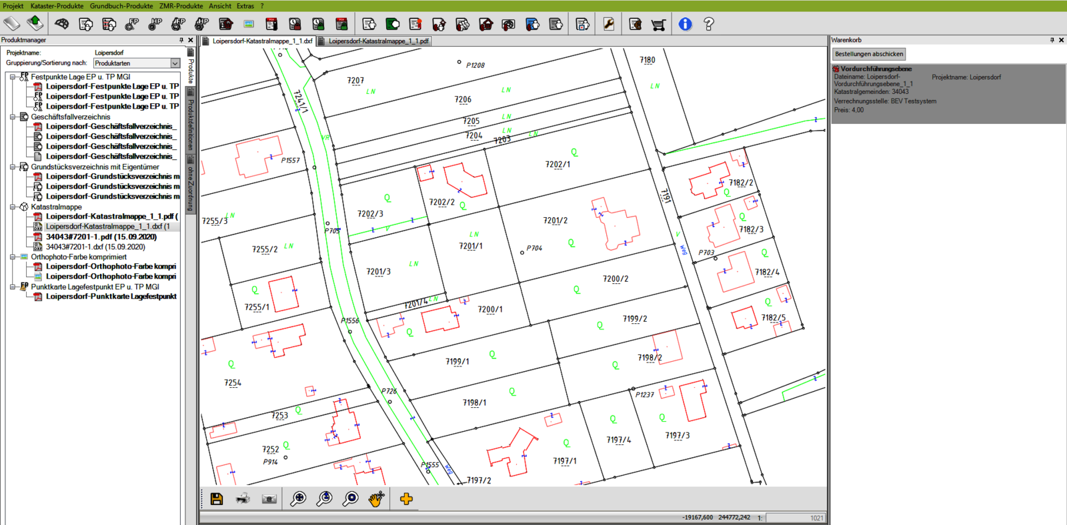Activate the pan hand tool
Screen dimensions: 1067x525
(x=376, y=499)
